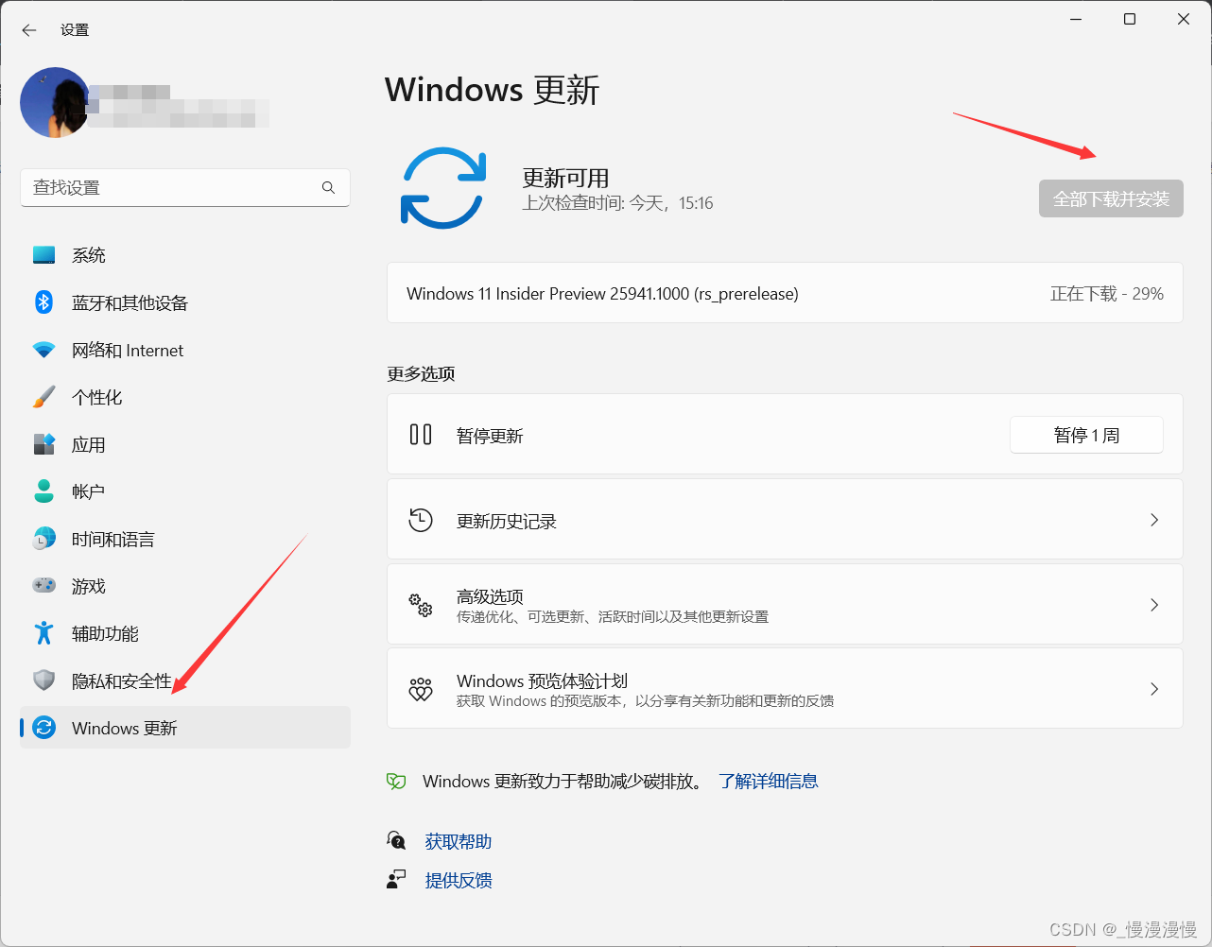
Task: Close the Settings window
Action: pos(1184,19)
